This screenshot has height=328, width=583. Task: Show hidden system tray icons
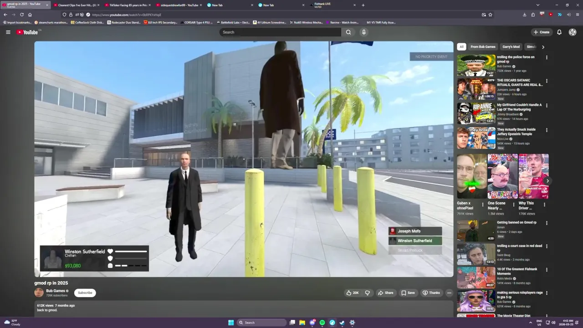click(530, 323)
